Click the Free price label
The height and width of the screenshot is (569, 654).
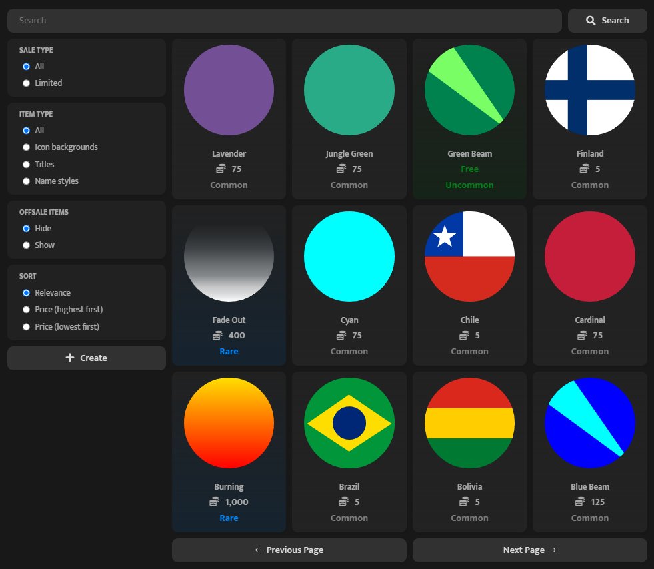click(469, 169)
